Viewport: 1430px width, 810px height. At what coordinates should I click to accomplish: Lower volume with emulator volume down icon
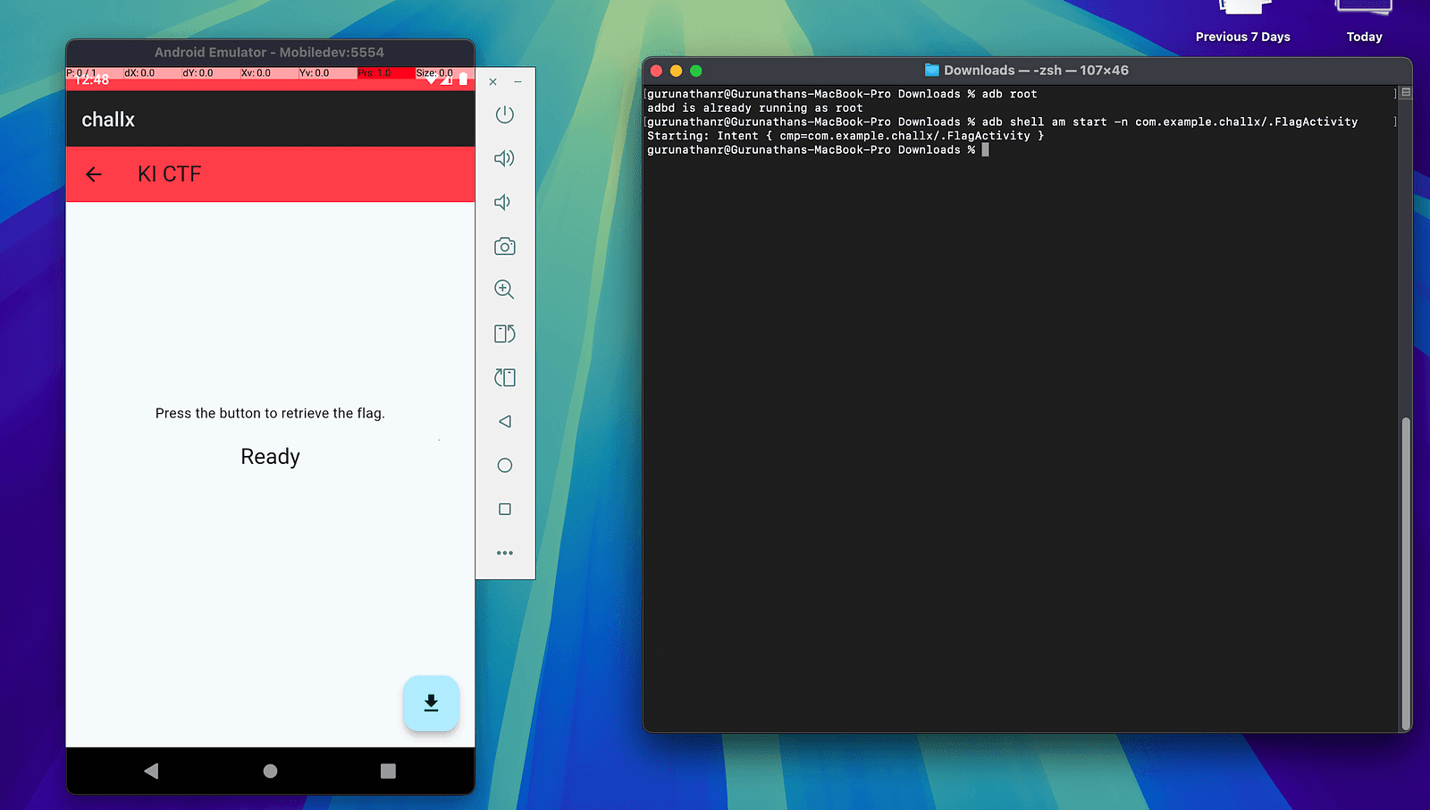pyautogui.click(x=503, y=202)
